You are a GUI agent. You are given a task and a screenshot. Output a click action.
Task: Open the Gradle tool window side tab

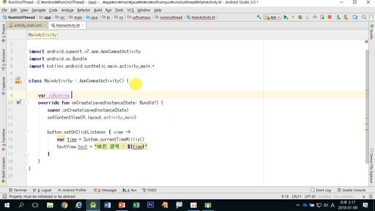371,31
